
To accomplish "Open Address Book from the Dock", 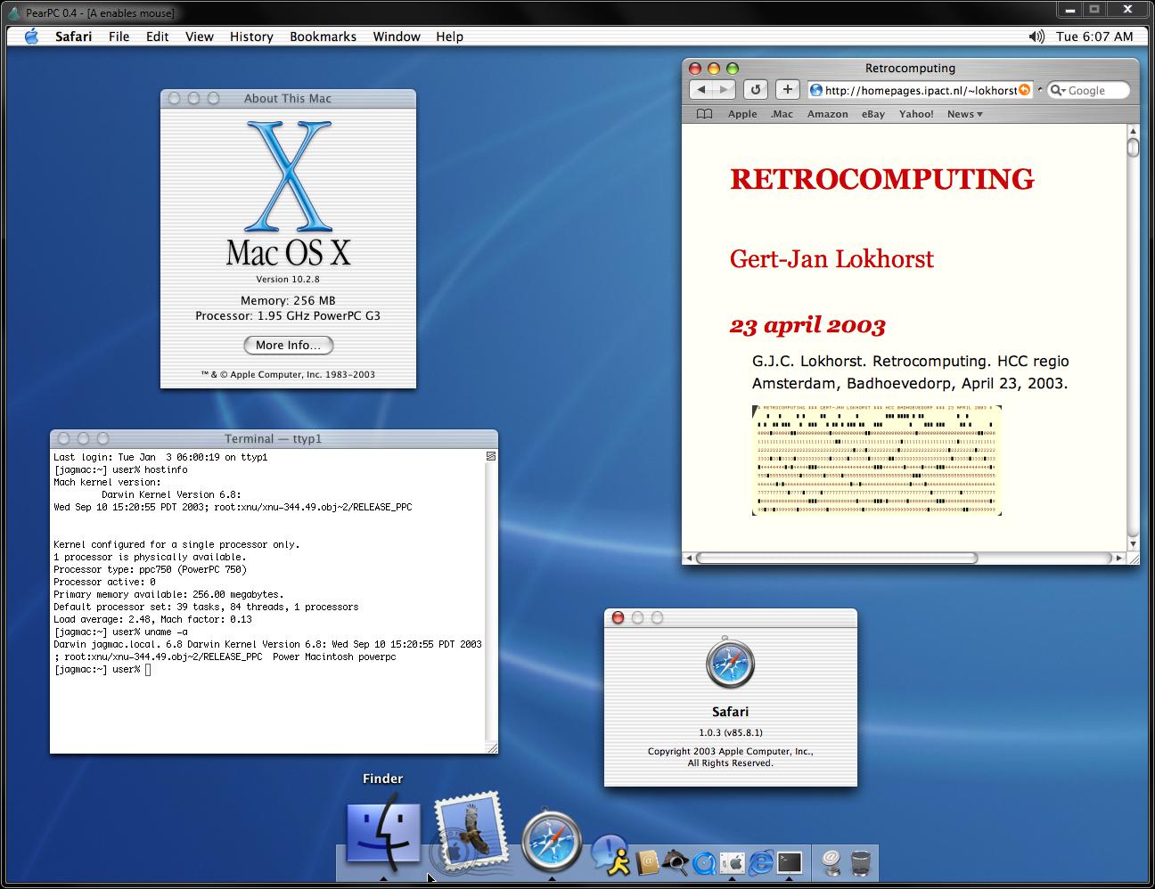I will coord(648,861).
